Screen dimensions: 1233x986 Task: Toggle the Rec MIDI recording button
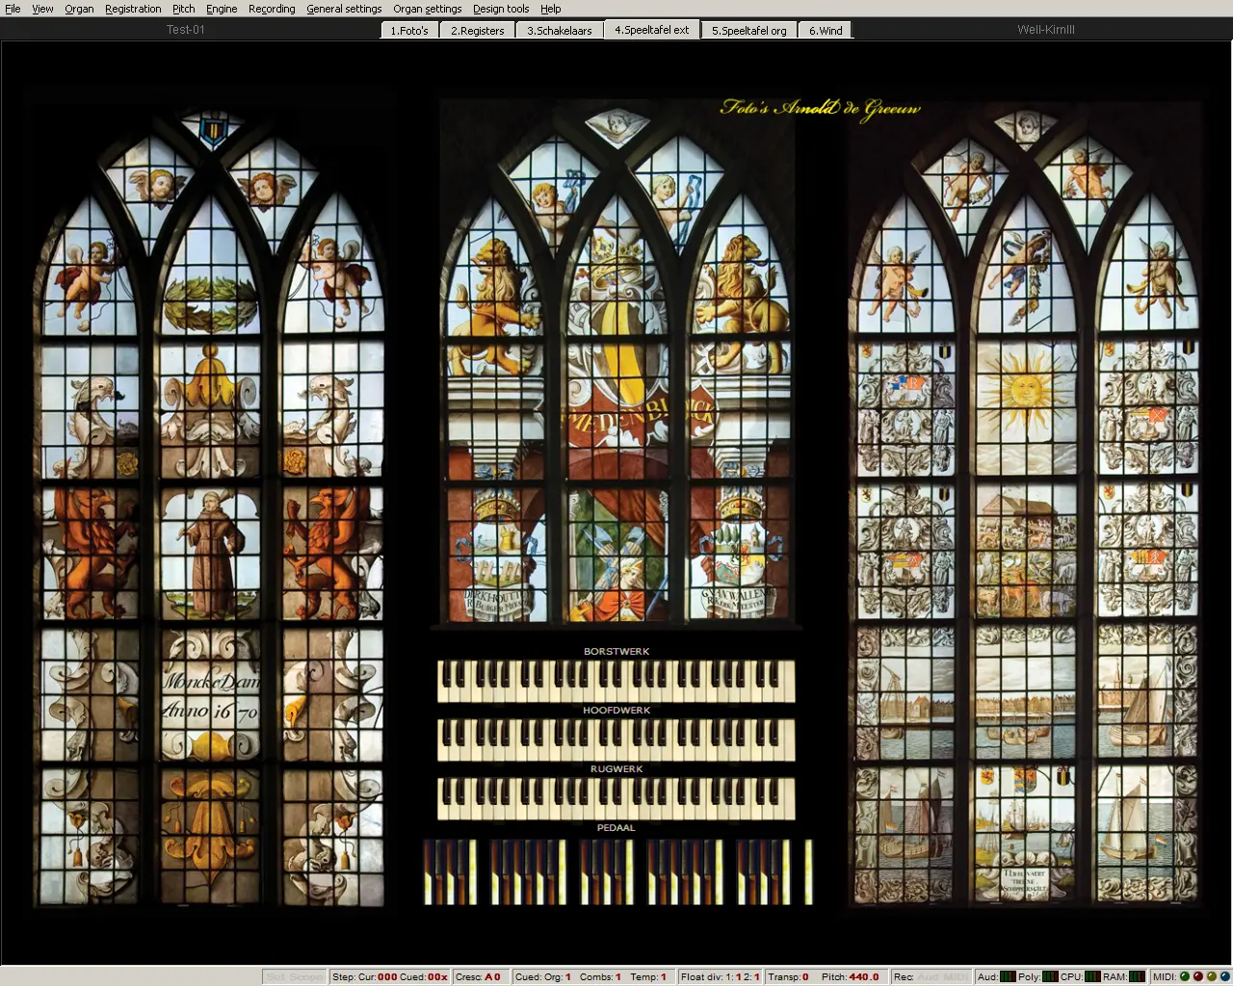(x=955, y=976)
